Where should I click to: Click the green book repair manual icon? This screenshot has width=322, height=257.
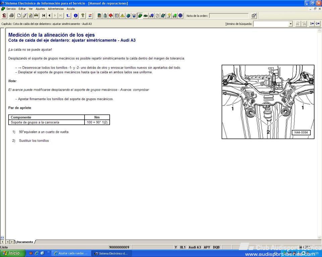[x=140, y=16]
